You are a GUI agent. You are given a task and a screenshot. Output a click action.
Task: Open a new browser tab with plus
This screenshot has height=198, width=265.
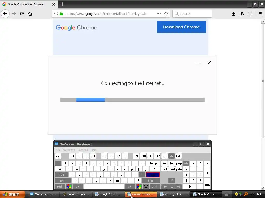pos(62,4)
